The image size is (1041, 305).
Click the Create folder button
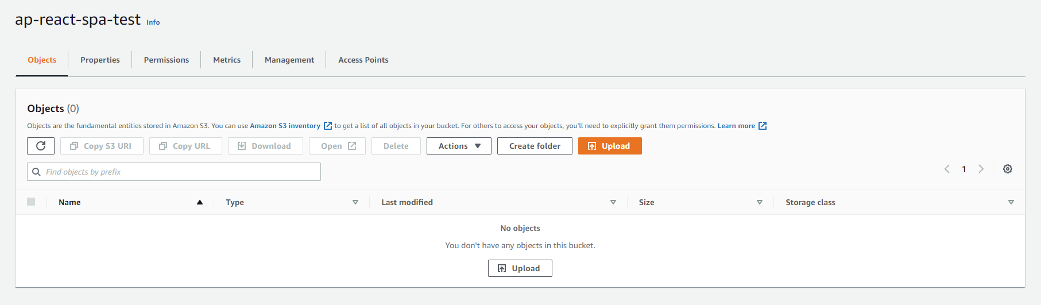point(535,146)
